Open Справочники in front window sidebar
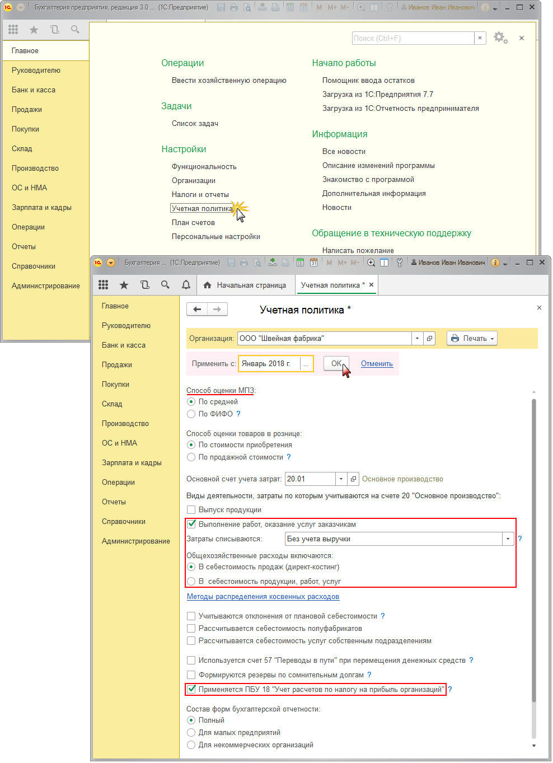This screenshot has height=763, width=553. tap(124, 521)
